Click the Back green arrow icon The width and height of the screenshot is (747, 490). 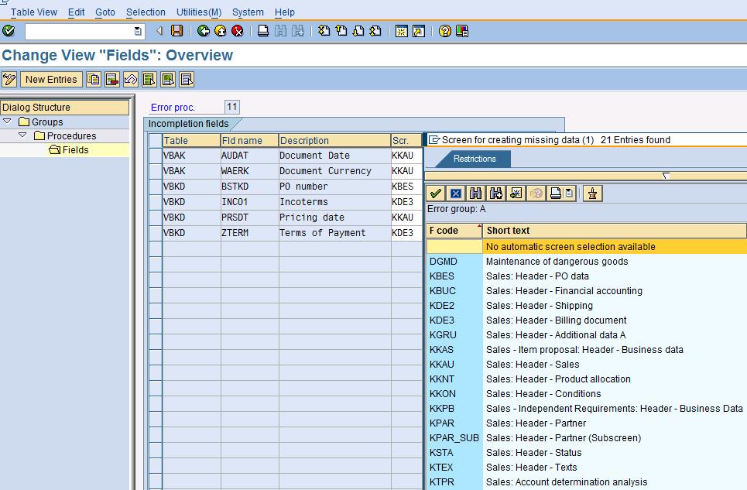pos(203,31)
